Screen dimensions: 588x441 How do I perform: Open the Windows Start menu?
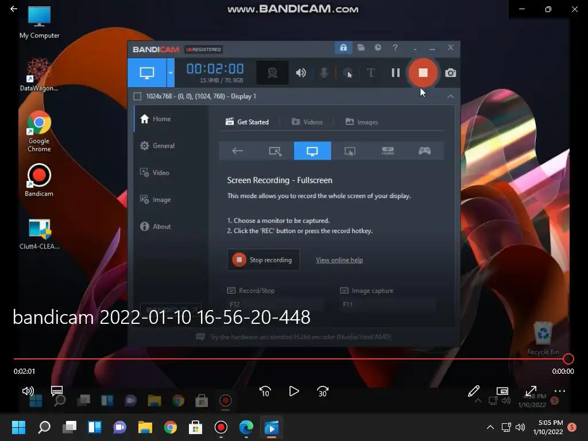coord(18,427)
